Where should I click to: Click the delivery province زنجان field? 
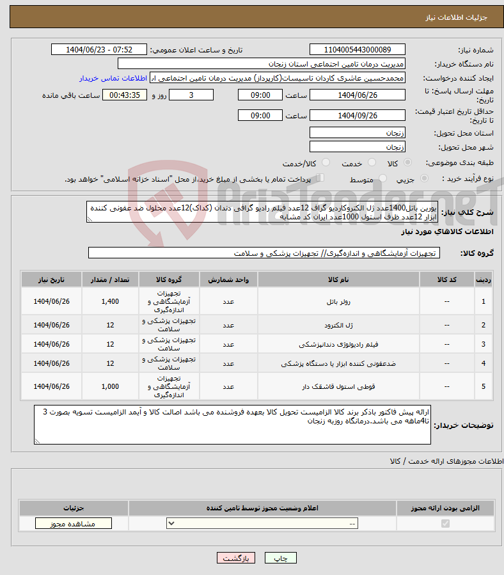[358, 133]
